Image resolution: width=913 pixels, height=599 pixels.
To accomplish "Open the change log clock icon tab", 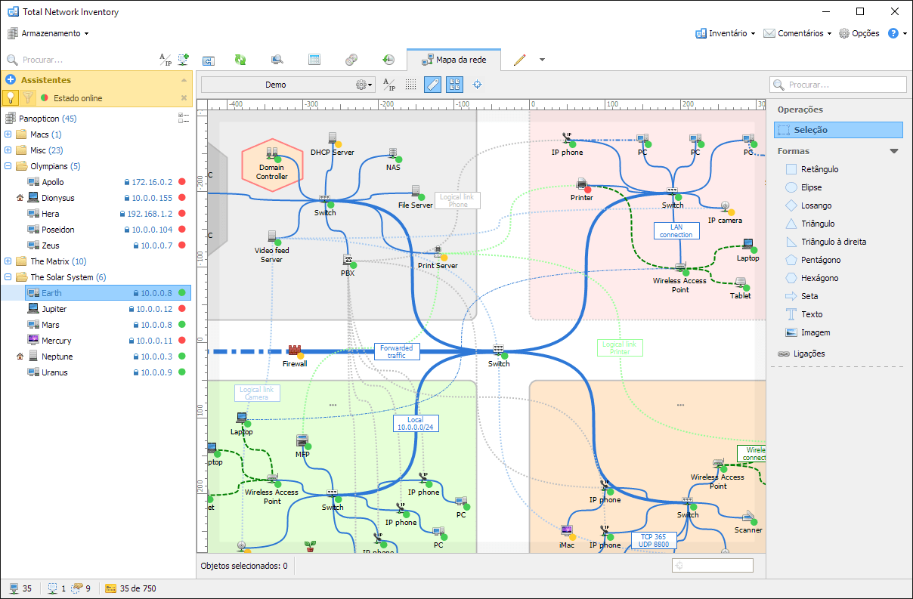I will pyautogui.click(x=388, y=60).
